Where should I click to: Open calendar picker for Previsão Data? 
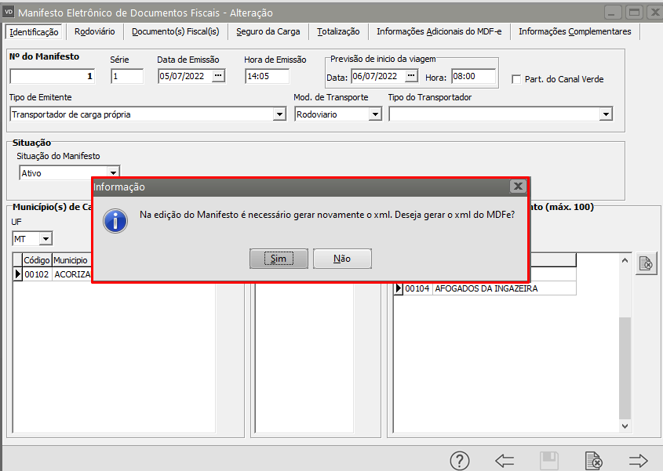pos(411,76)
